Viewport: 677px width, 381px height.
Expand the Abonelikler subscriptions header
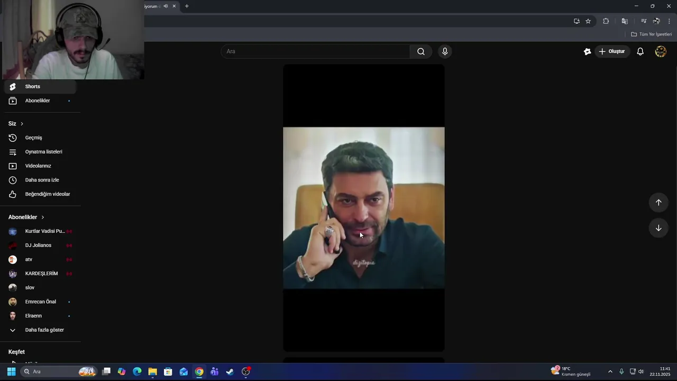(x=26, y=217)
